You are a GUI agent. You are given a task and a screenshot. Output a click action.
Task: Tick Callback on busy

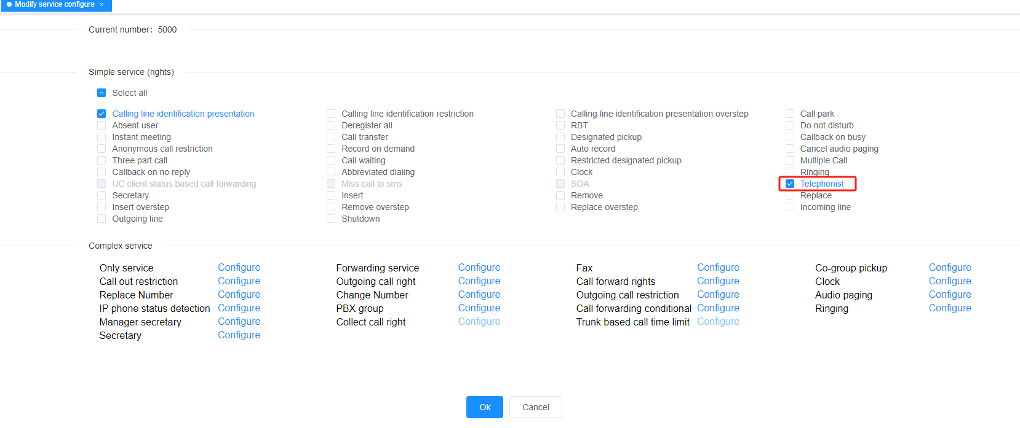pyautogui.click(x=790, y=137)
